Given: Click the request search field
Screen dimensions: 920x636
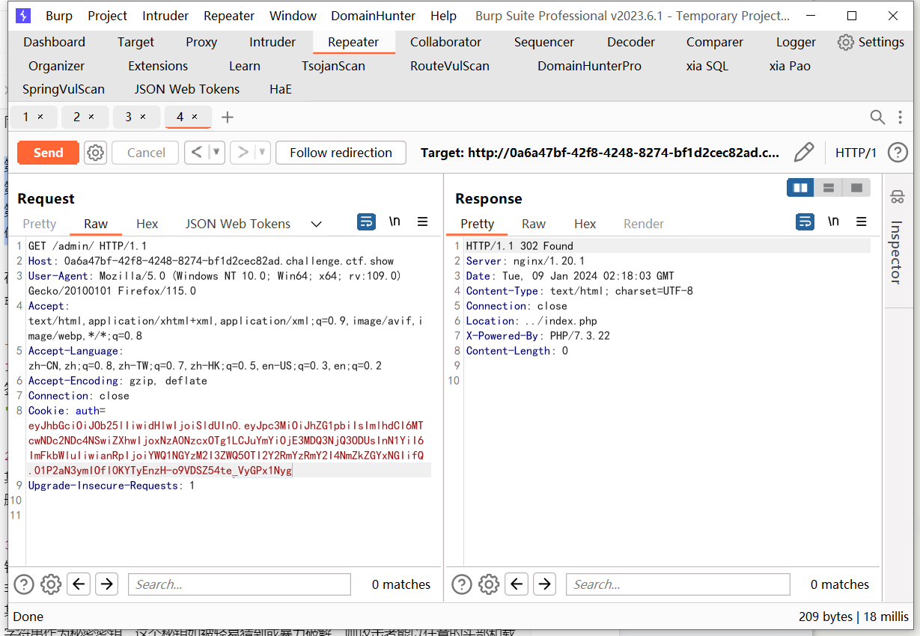Looking at the screenshot, I should [240, 584].
